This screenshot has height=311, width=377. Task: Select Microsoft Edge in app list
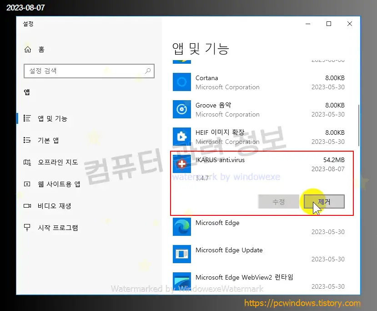tap(258, 227)
